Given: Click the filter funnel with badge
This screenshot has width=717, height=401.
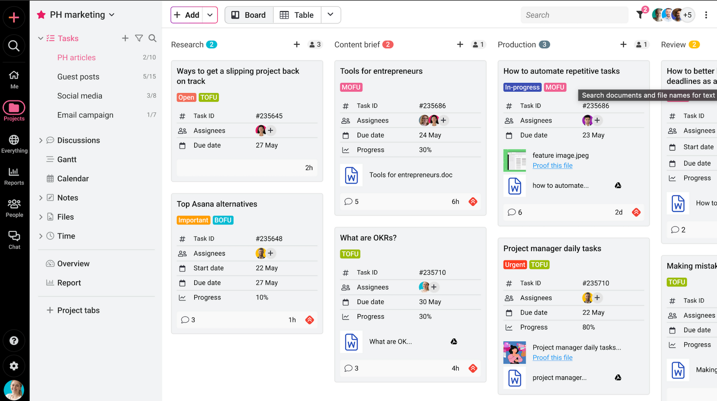Looking at the screenshot, I should (640, 15).
